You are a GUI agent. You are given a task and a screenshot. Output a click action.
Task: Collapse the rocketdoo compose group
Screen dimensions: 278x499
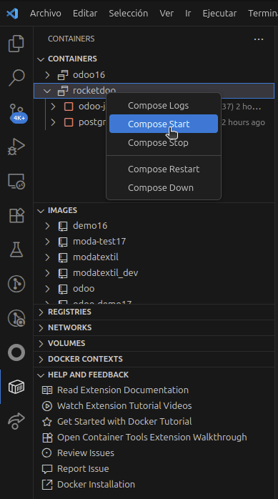coord(47,91)
